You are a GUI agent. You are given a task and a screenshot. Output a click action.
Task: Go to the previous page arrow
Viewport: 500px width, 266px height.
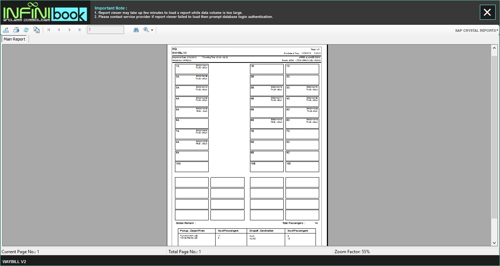click(59, 30)
